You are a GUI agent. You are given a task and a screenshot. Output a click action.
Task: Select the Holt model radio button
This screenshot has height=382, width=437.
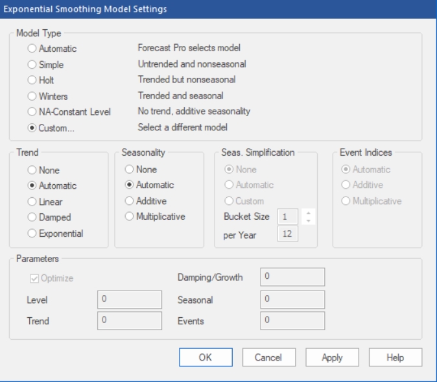click(32, 80)
